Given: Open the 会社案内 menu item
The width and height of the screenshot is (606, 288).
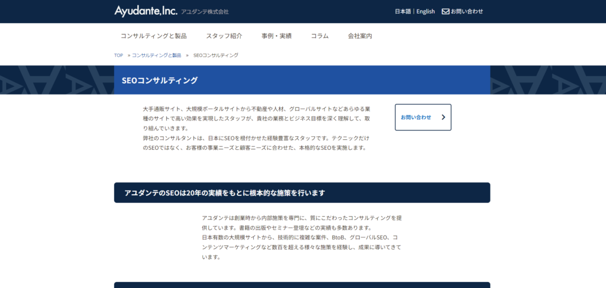Looking at the screenshot, I should pos(360,36).
